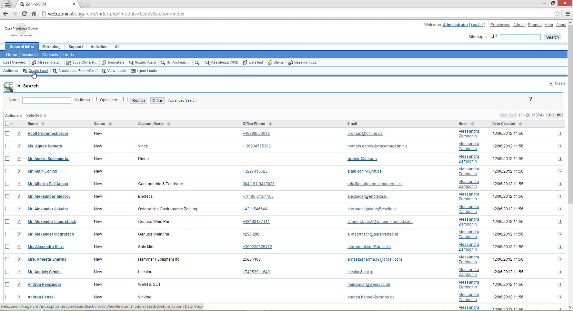The width and height of the screenshot is (573, 311).
Task: Open last viewed SugarChimp P... entry
Action: coord(81,63)
